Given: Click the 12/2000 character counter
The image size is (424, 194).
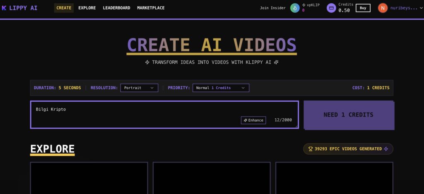Looking at the screenshot, I should 283,120.
